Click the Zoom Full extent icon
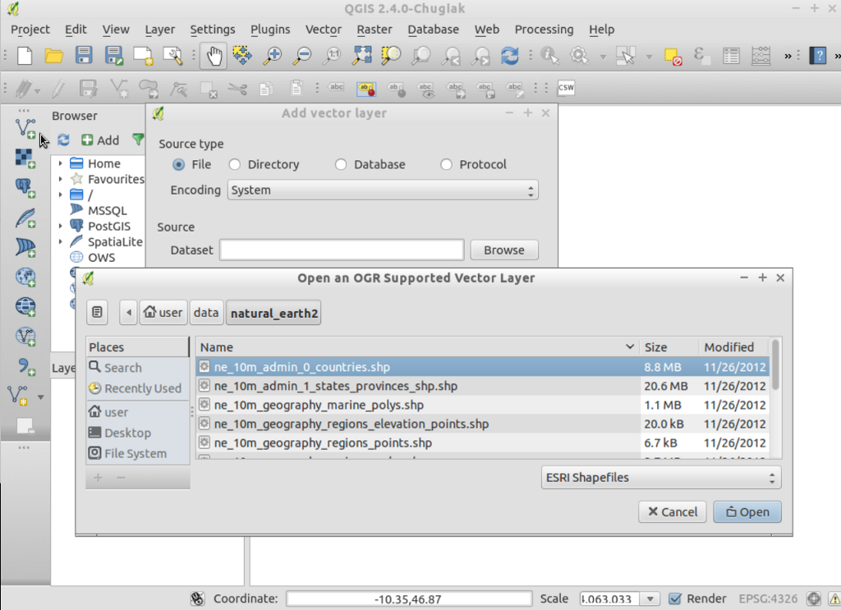841x610 pixels. 362,55
